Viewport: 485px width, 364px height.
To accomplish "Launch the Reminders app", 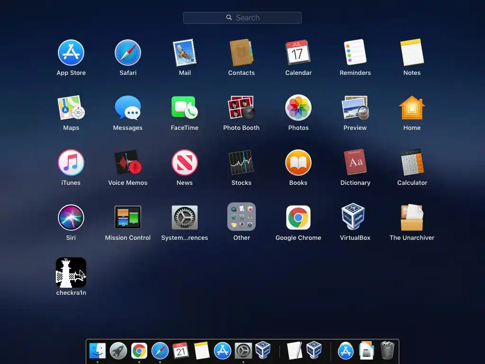I will click(x=355, y=52).
